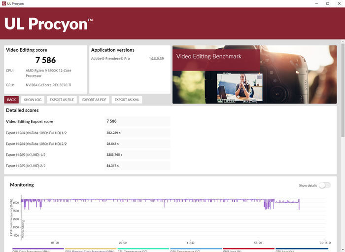Screen dimensions: 345x252
Task: Click EXPORT AS XML button
Action: (127, 100)
